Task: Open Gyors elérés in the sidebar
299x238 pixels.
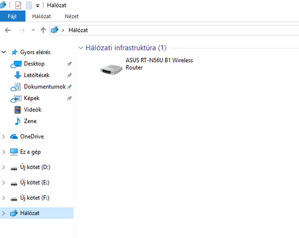Action: click(36, 52)
